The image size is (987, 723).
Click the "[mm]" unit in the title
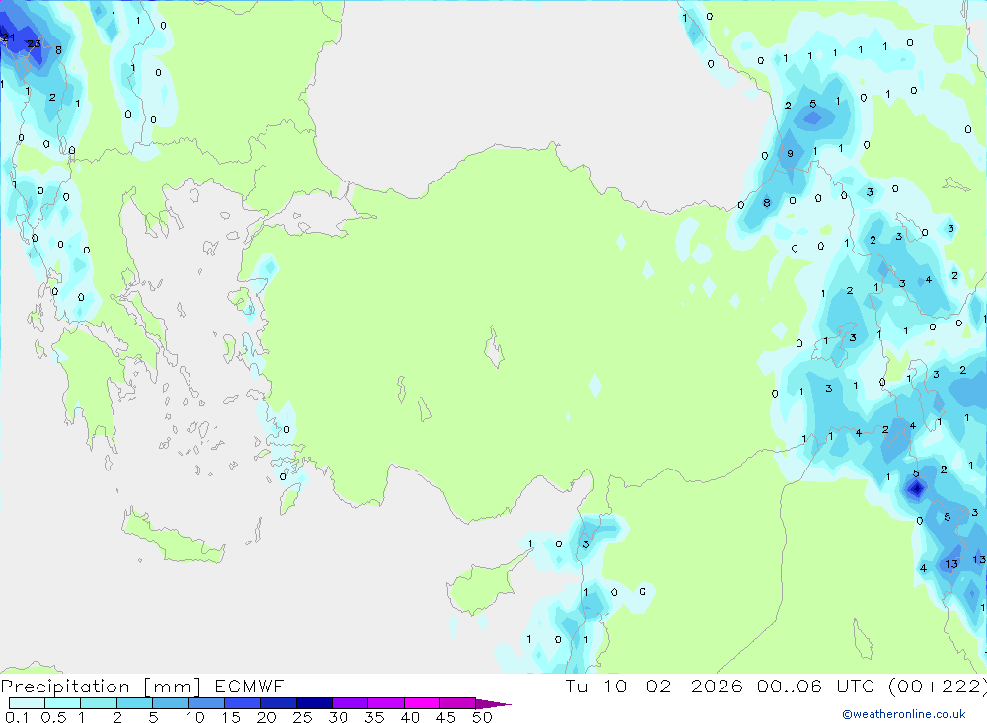pos(173,687)
